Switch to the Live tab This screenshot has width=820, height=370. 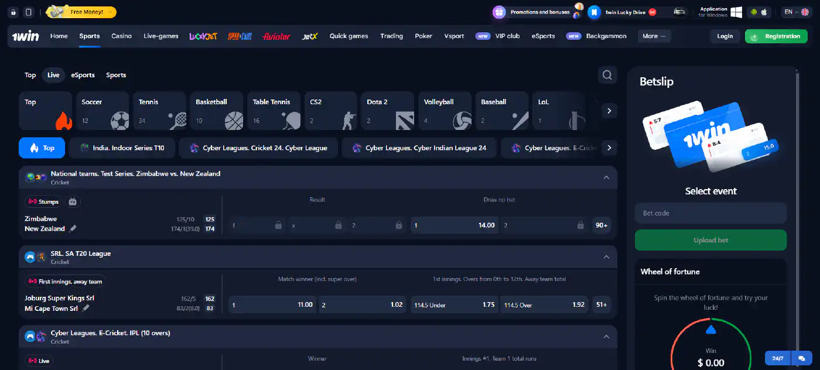pos(53,75)
